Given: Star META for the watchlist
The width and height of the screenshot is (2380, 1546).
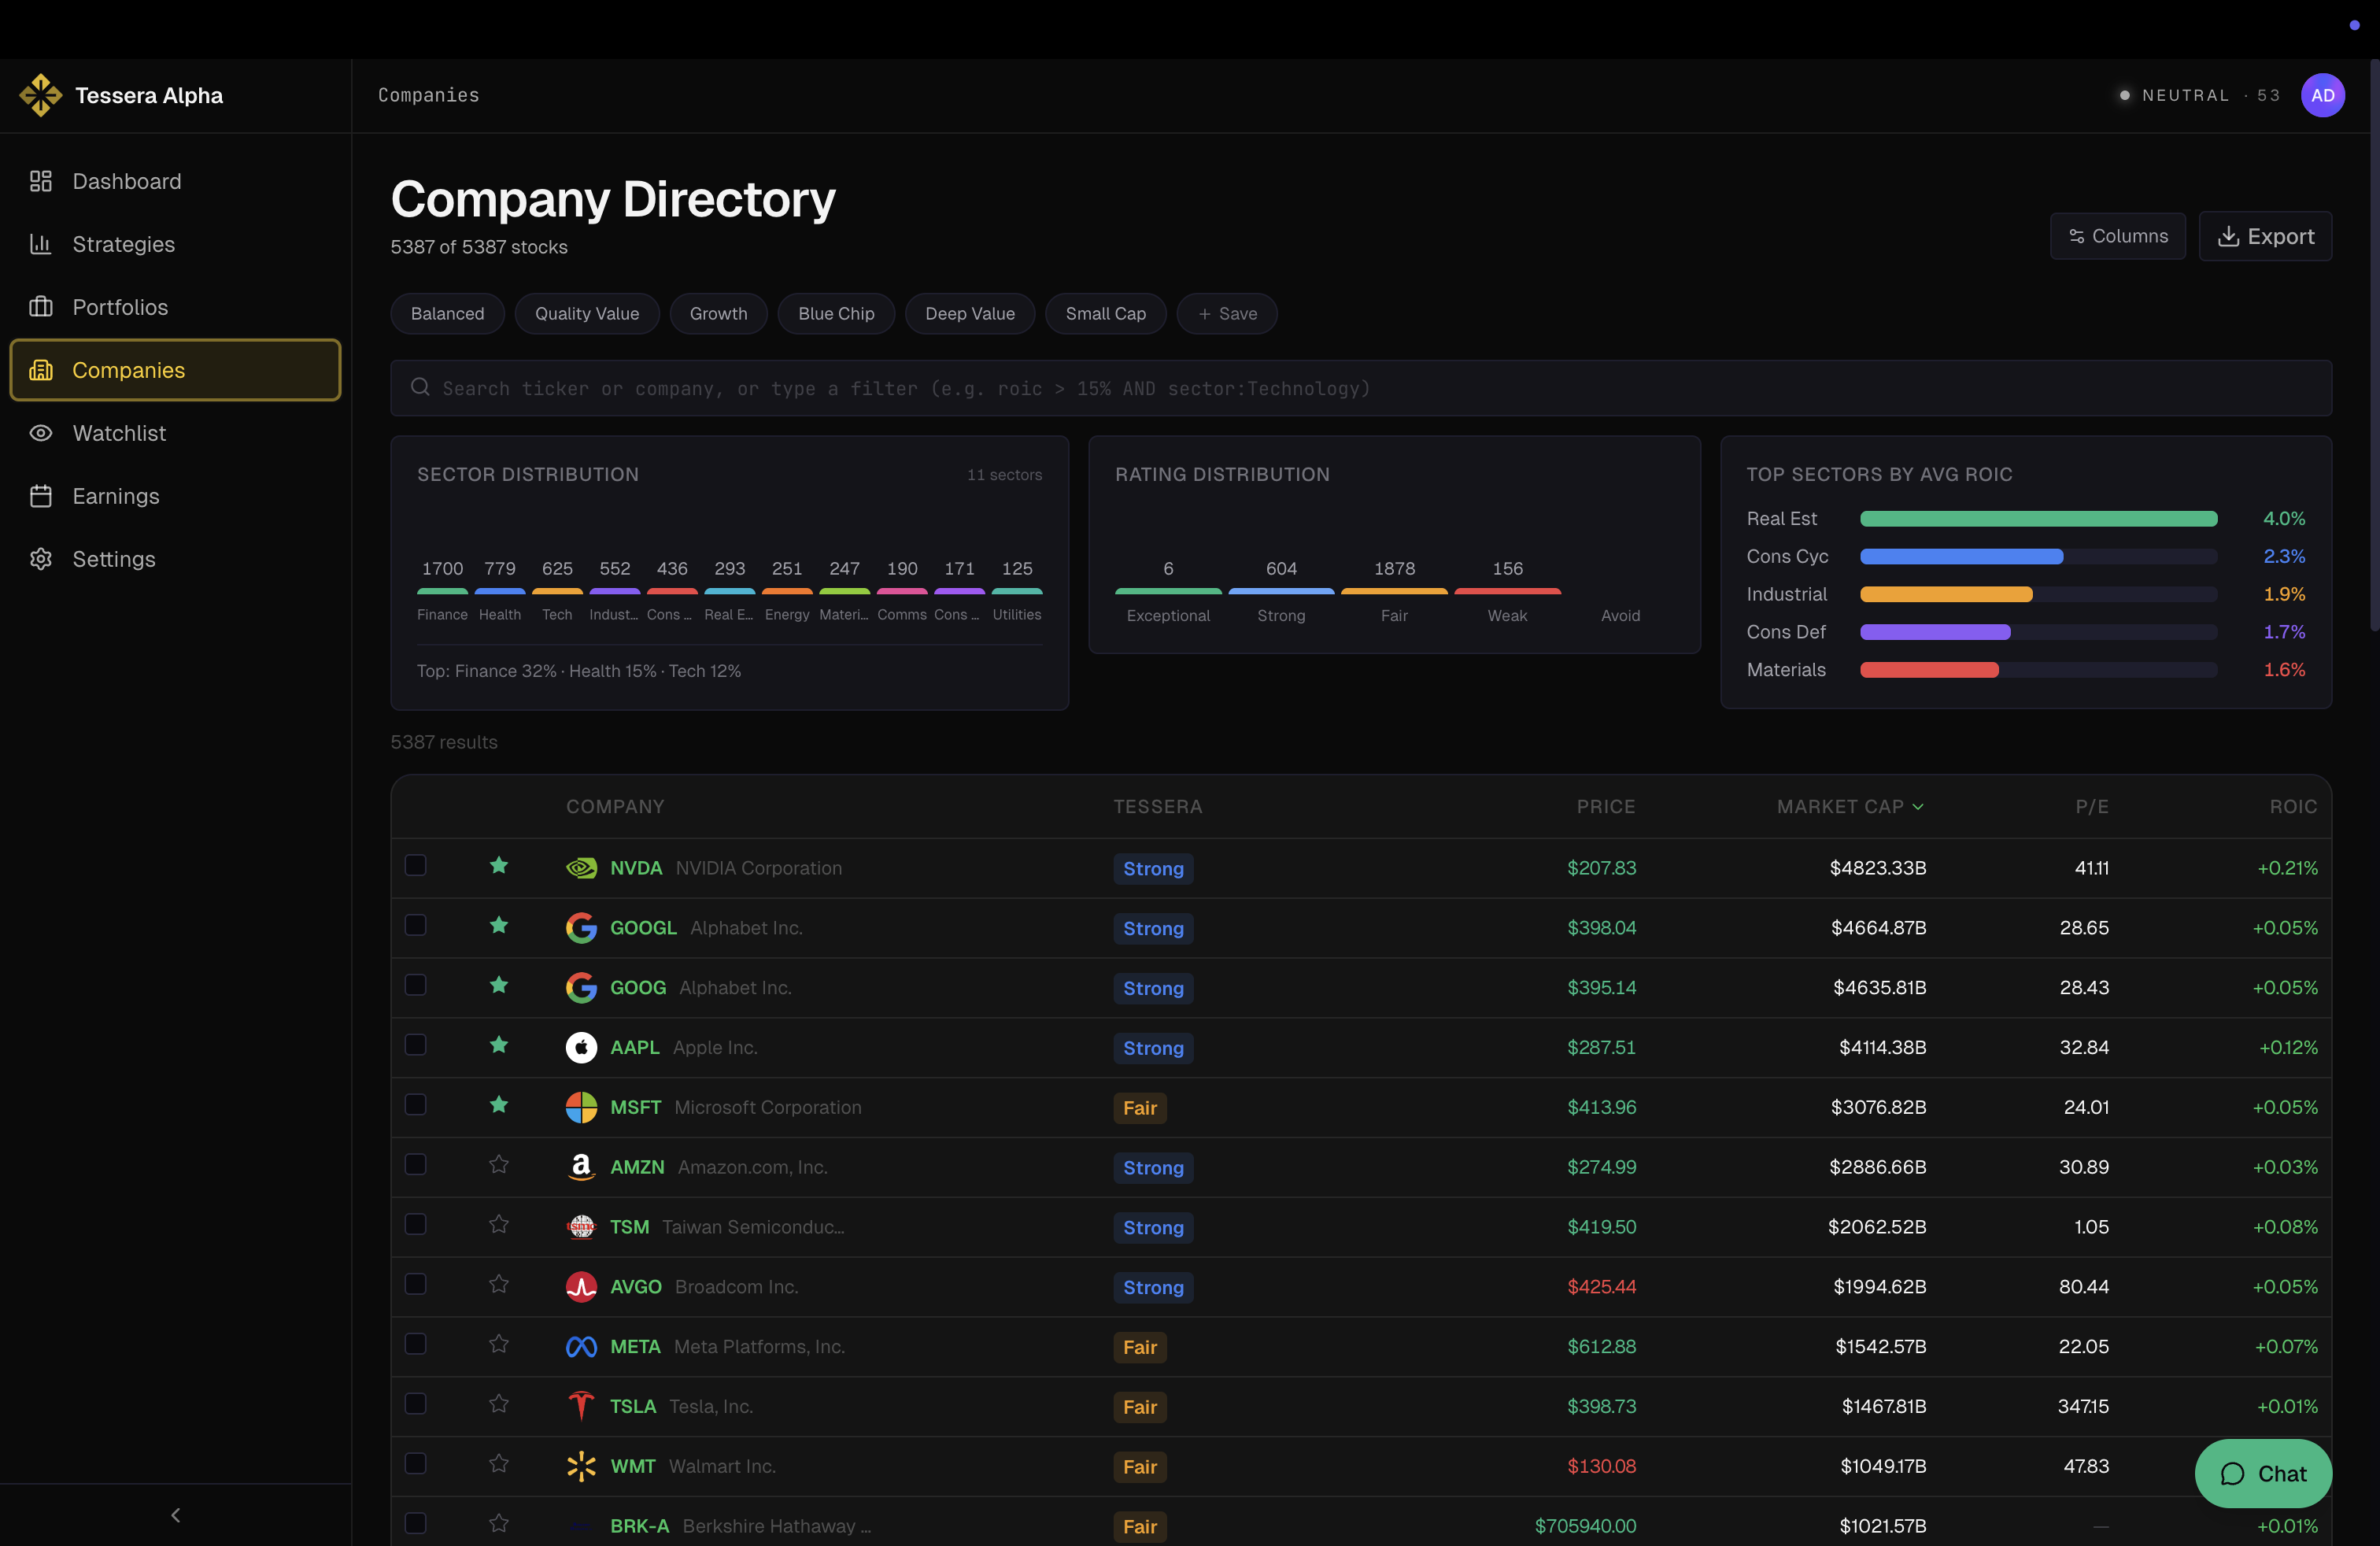Looking at the screenshot, I should click(x=499, y=1345).
